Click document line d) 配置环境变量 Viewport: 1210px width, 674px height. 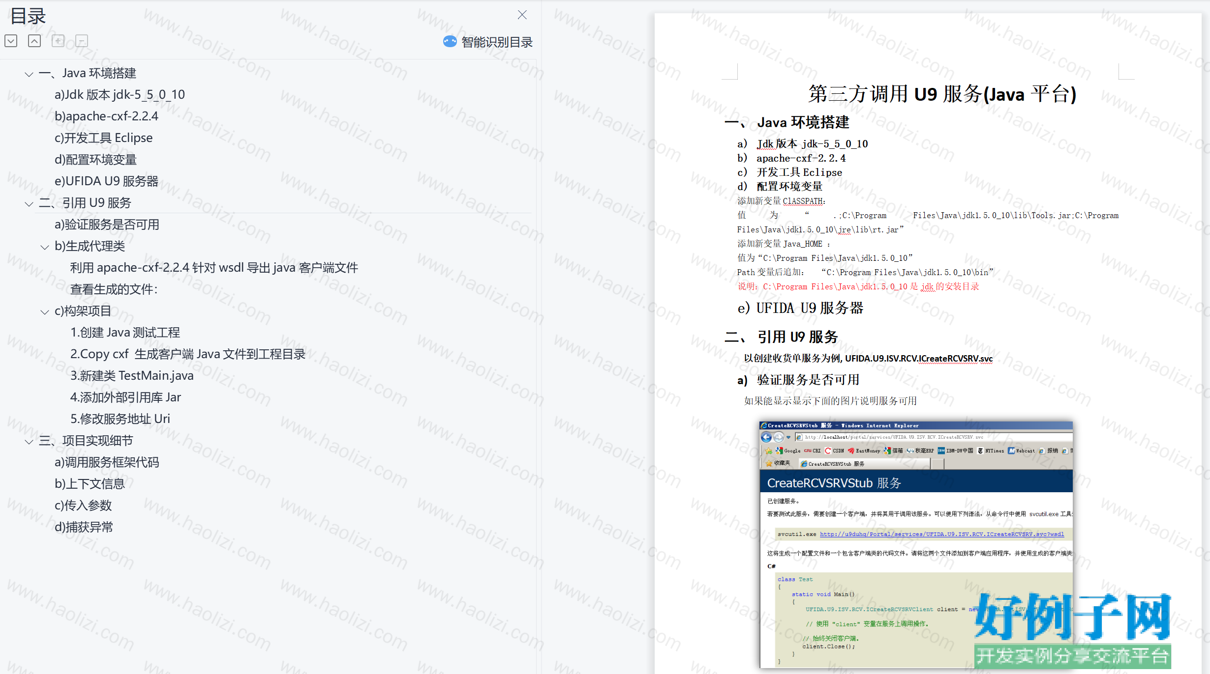click(780, 187)
